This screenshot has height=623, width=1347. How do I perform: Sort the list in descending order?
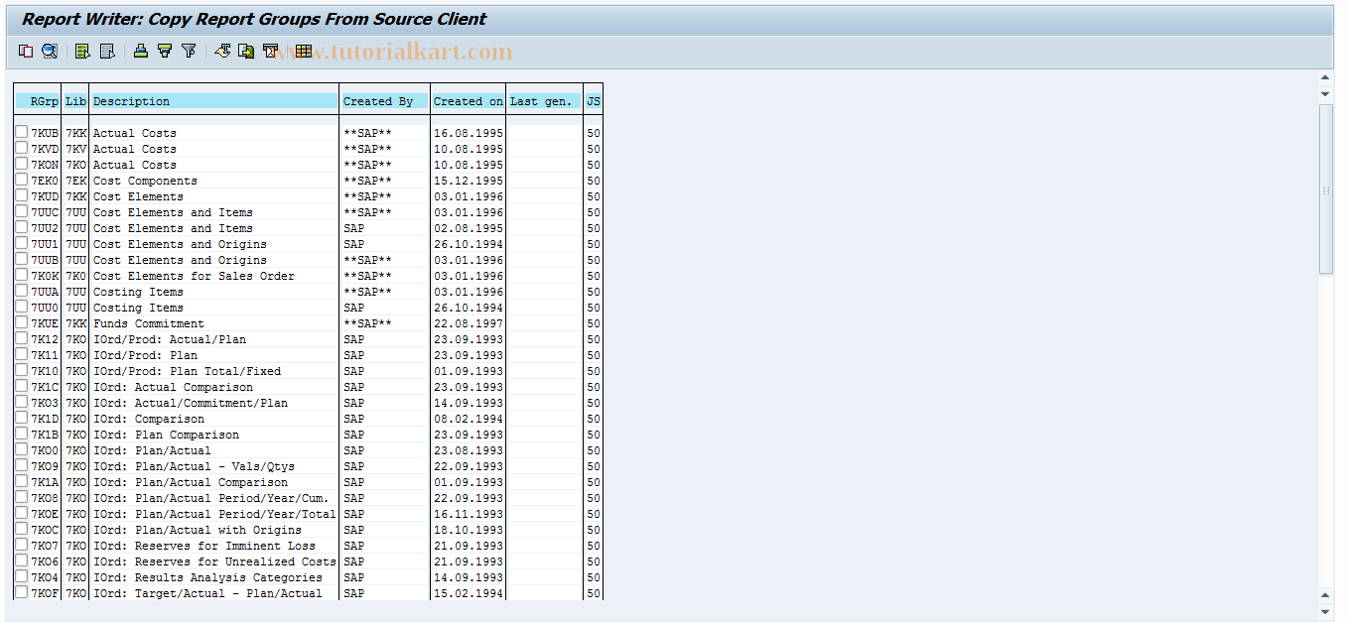coord(163,51)
